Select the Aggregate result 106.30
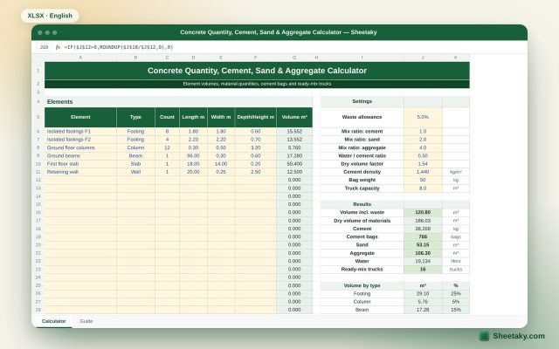This screenshot has width=559, height=349. pyautogui.click(x=423, y=253)
